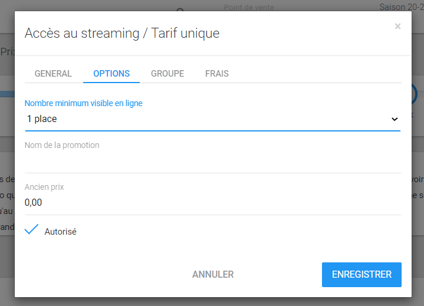Open the '1 place' minimum visible dropdown
424x306 pixels.
206,119
